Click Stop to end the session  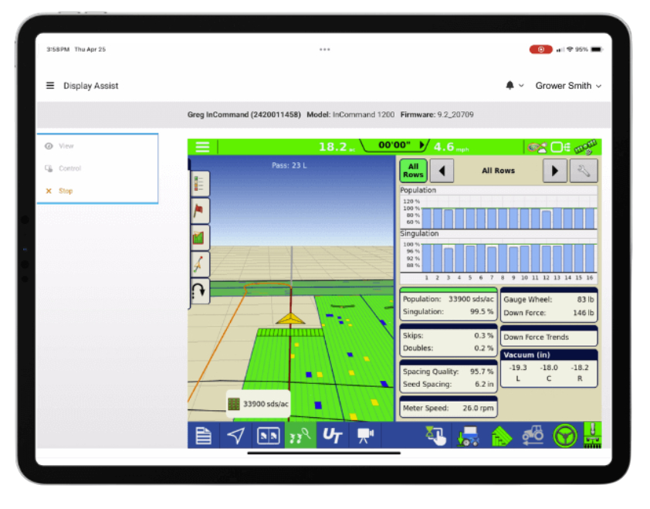tap(66, 191)
